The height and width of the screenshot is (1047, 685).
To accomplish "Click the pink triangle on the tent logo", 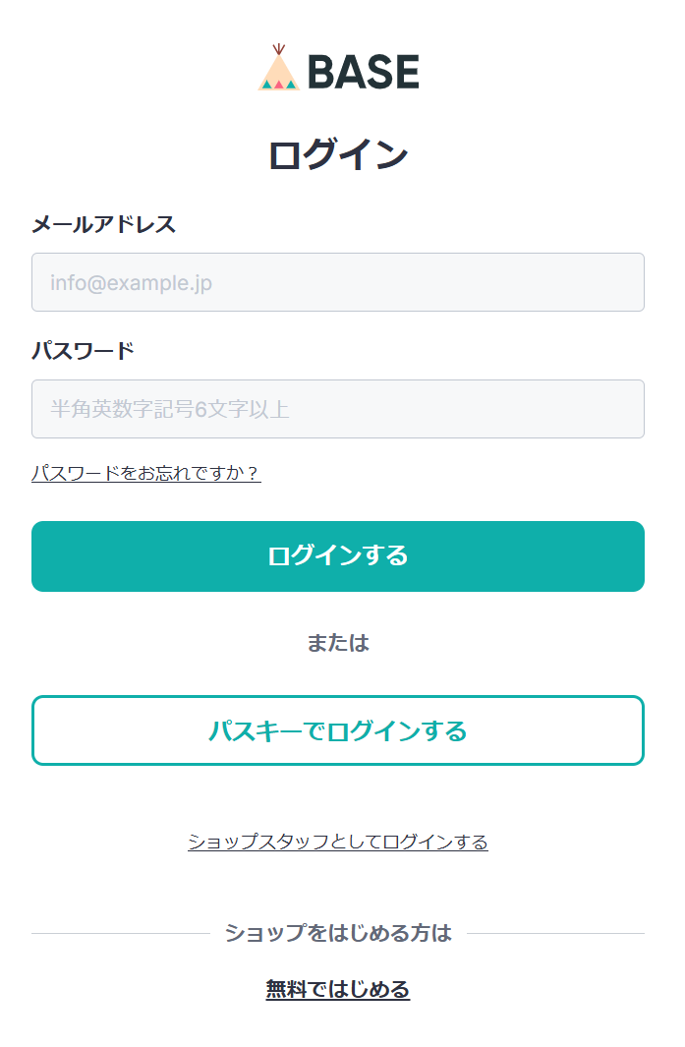I will (x=279, y=85).
